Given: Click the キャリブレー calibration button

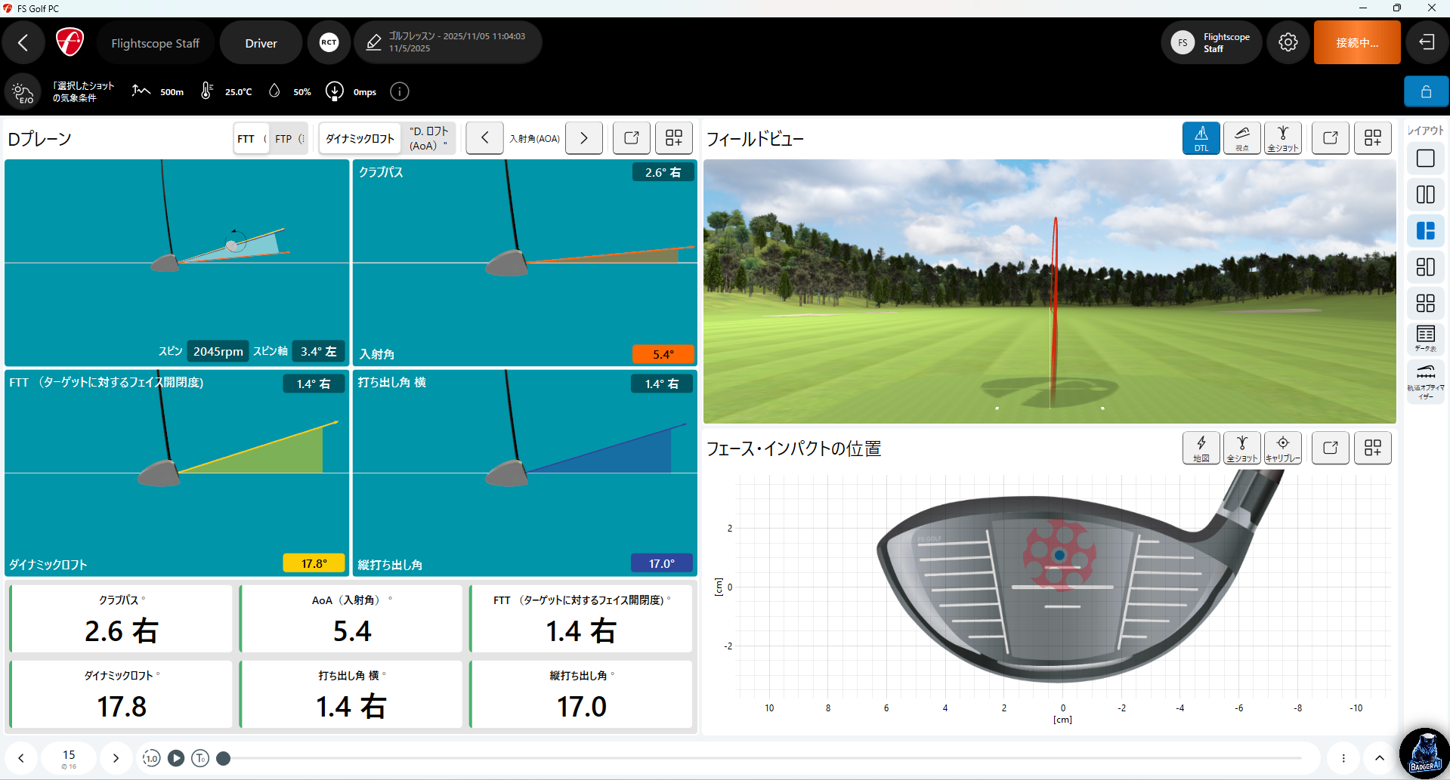Looking at the screenshot, I should pyautogui.click(x=1283, y=448).
